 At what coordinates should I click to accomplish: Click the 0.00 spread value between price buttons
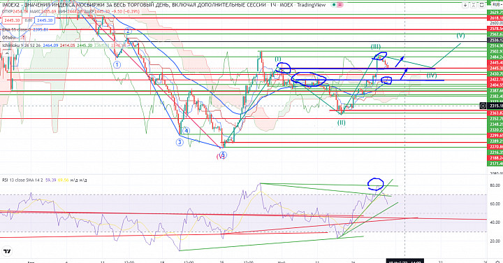[x=28, y=20]
